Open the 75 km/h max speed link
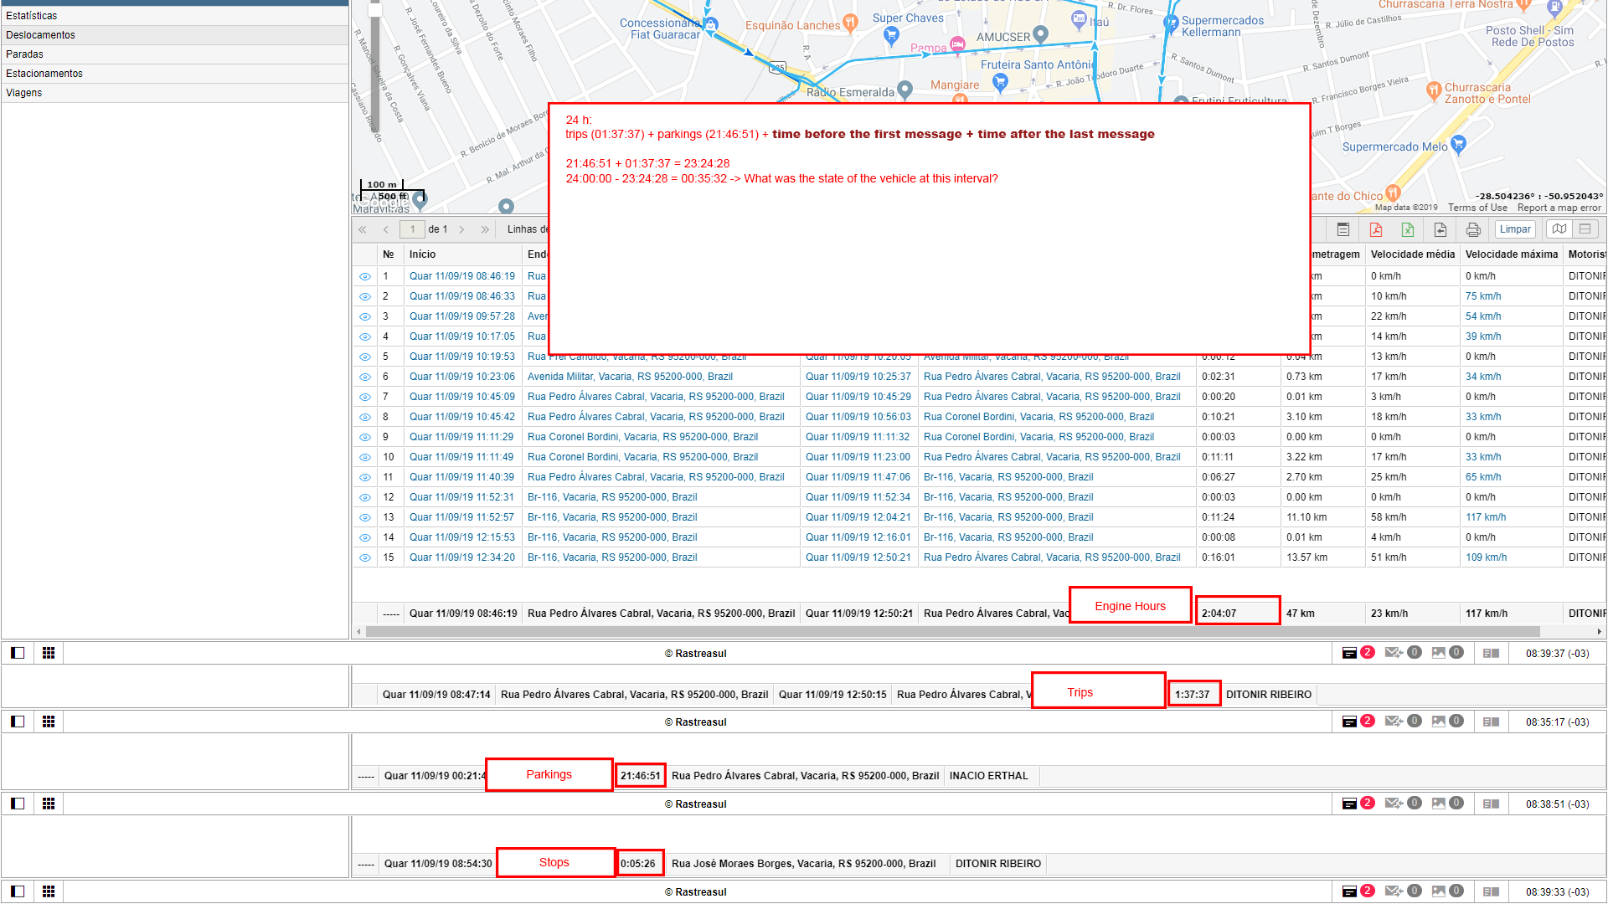 (1482, 296)
